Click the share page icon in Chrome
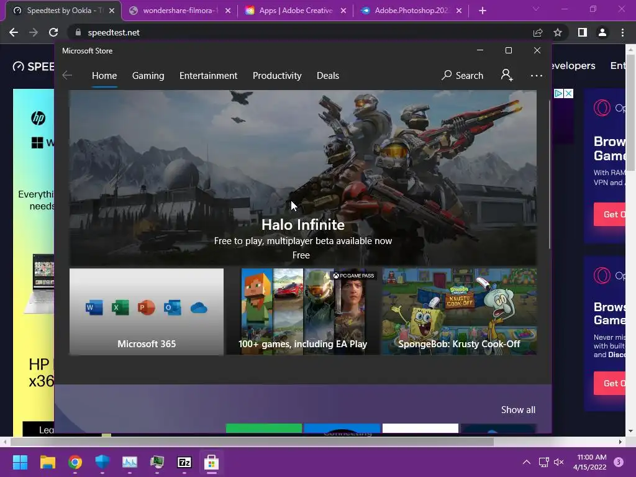636x477 pixels. (538, 32)
